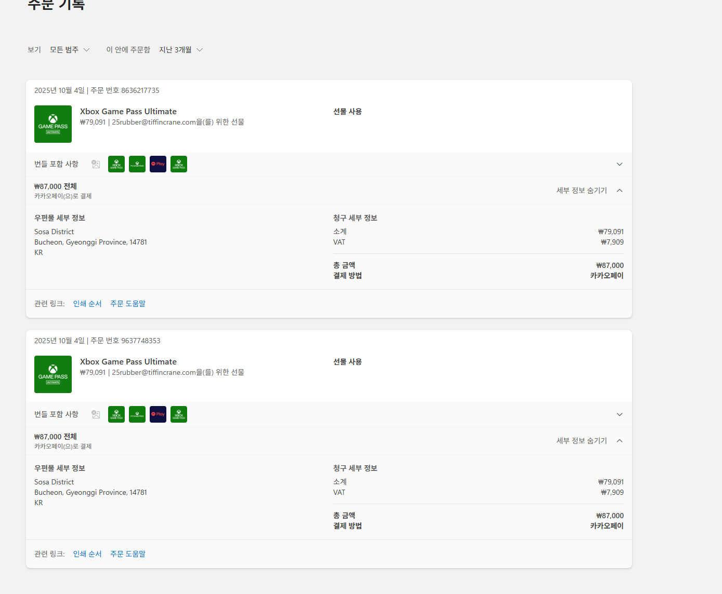Viewport: 722px width, 594px height.
Task: Click Xbox Game Pass icon beside broken image, order 9637748353
Action: click(x=116, y=414)
